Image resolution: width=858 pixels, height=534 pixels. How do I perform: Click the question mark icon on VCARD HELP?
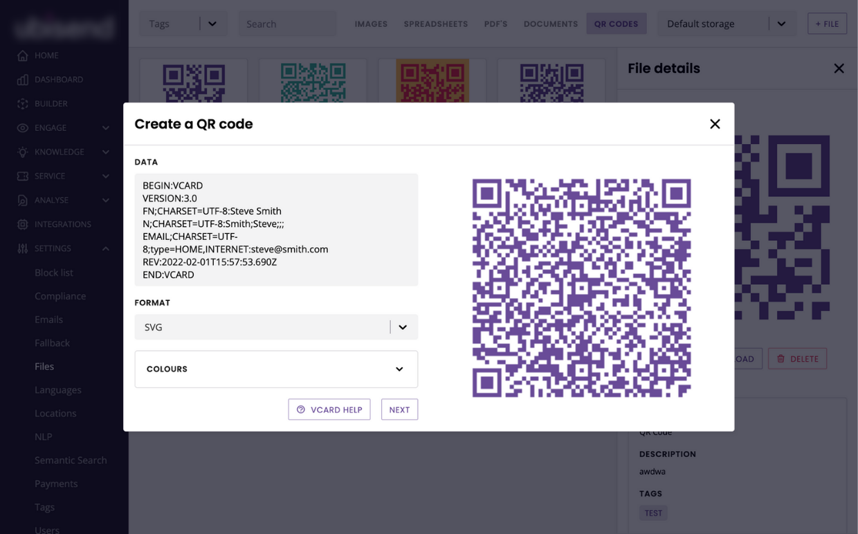click(299, 409)
